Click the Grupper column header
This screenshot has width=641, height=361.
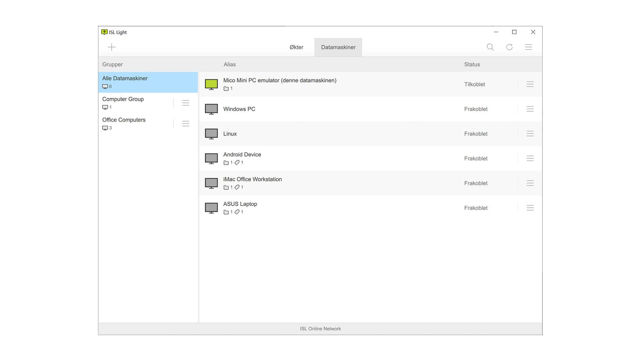click(113, 65)
